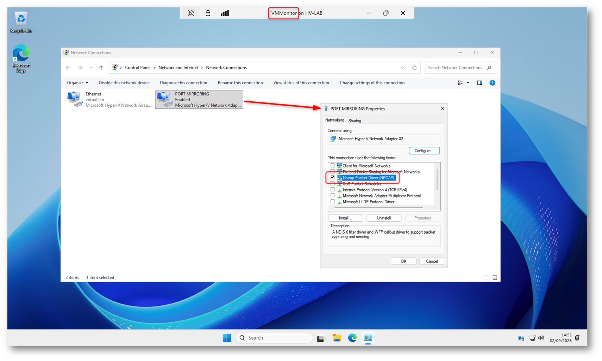Click the refresh icon in address bar

point(414,68)
